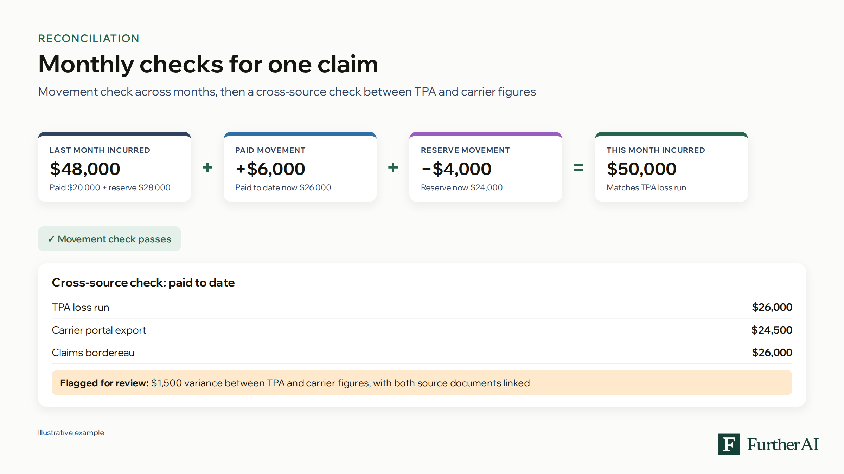Click the 'Claims bordereau' row label
The width and height of the screenshot is (844, 474).
point(93,353)
